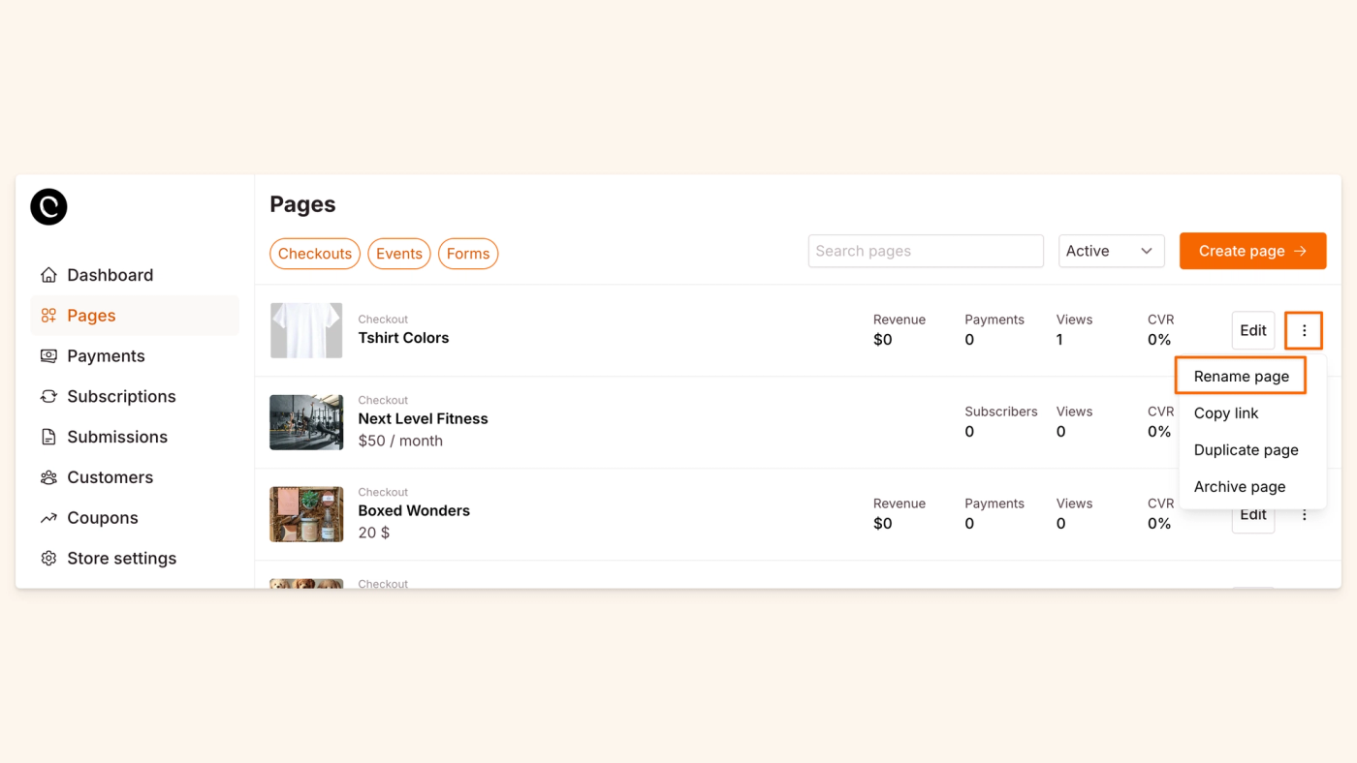The image size is (1357, 763).
Task: Filter by Events pill
Action: (x=399, y=254)
